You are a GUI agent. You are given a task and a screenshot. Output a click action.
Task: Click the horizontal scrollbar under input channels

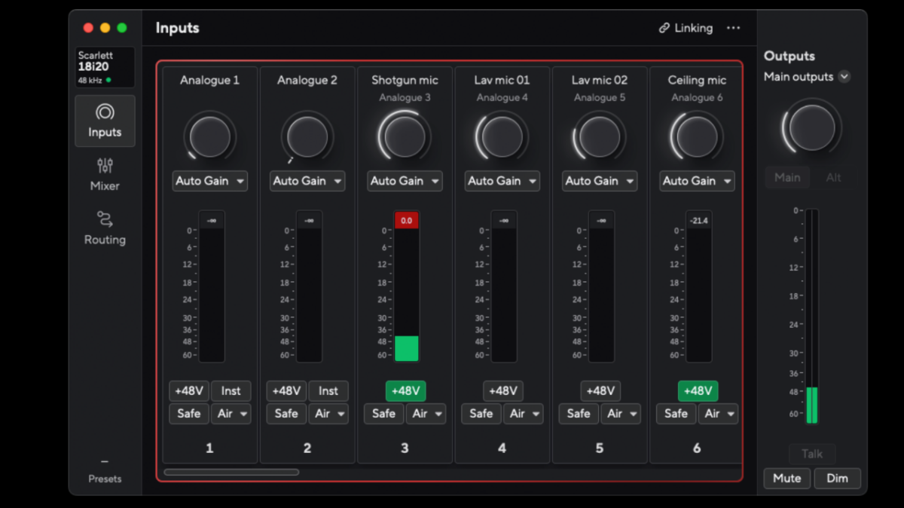(x=231, y=473)
